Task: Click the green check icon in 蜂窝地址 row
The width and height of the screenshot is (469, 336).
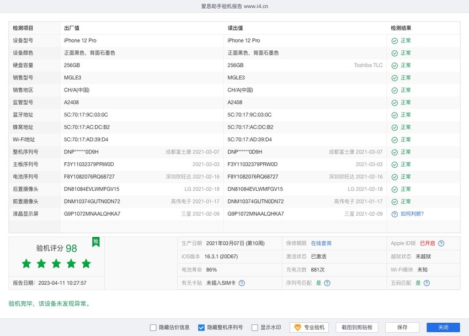Action: click(x=395, y=127)
